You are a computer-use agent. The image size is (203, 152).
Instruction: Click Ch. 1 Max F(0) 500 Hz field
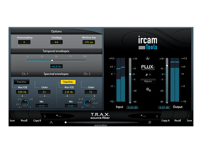click(22, 92)
